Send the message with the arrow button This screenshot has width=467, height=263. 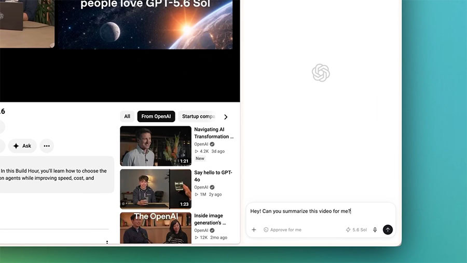click(388, 230)
